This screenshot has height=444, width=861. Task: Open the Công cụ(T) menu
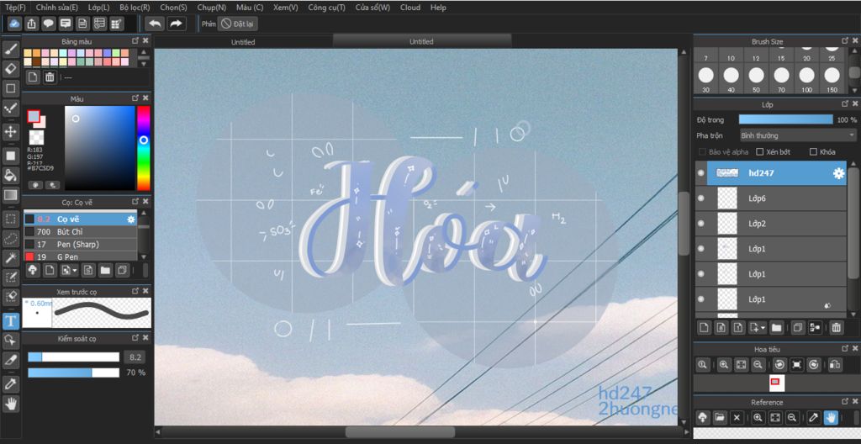coord(327,7)
